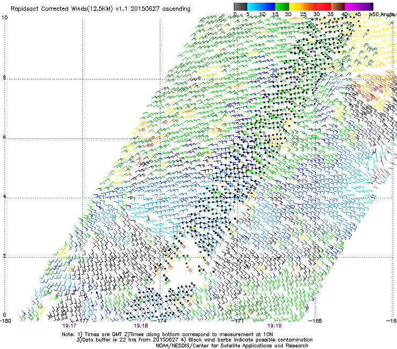
Task: Click the -174 longitude axis label
Action: (x=160, y=321)
